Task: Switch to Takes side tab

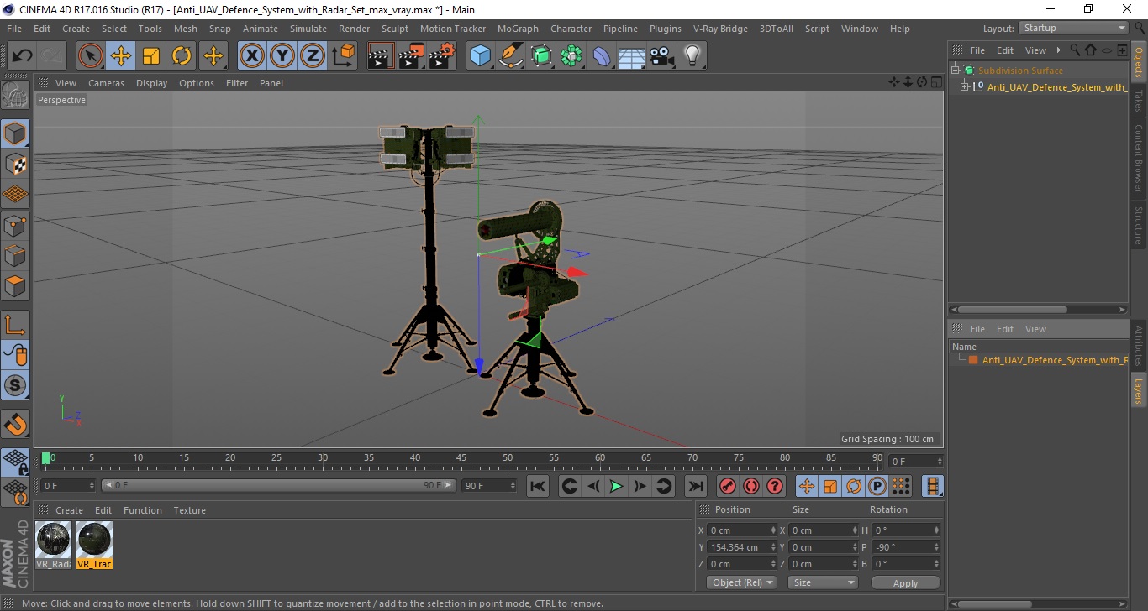Action: click(1138, 101)
